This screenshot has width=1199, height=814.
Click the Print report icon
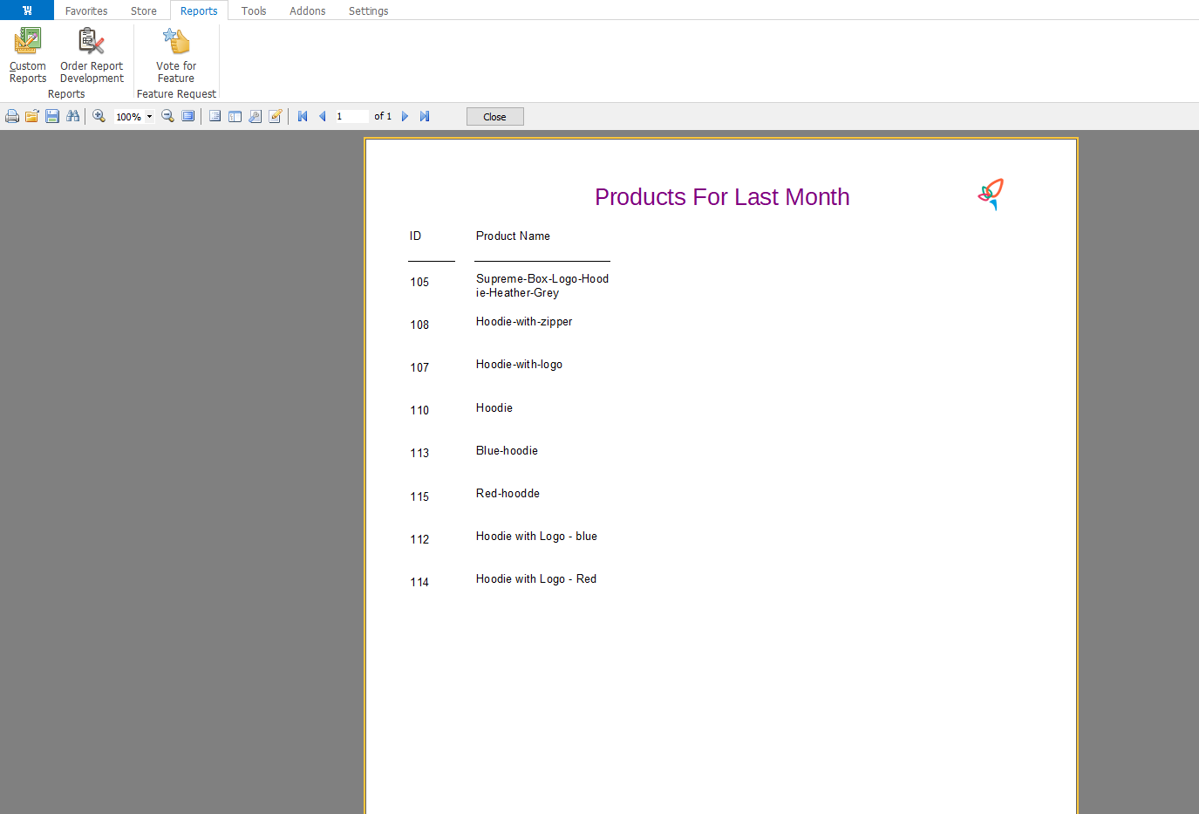click(12, 116)
